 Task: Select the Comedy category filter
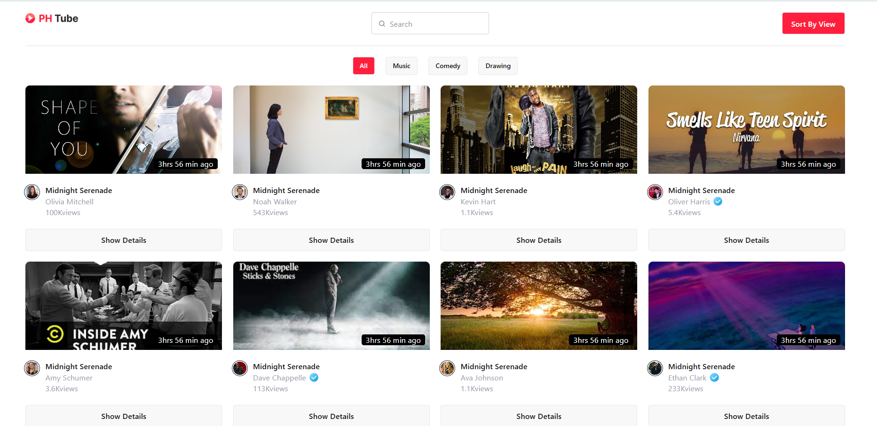coord(448,66)
